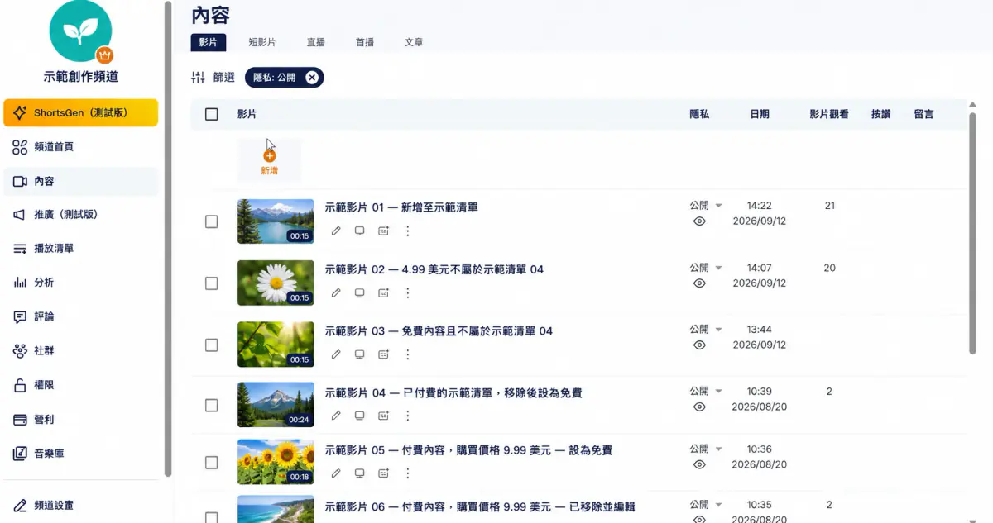
Task: Open the 頻道首頁 sidebar icon
Action: click(20, 147)
